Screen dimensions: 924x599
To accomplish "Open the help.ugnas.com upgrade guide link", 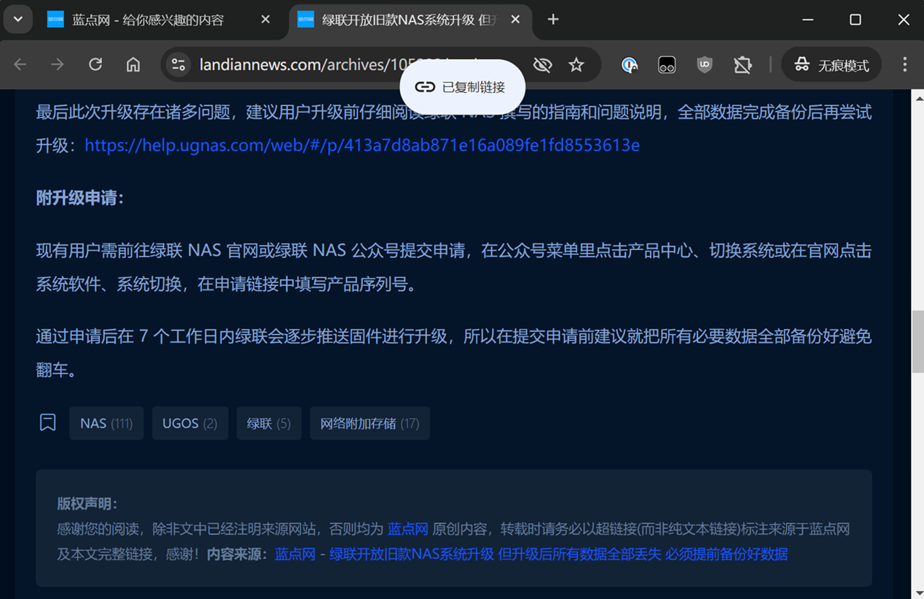I will (362, 146).
